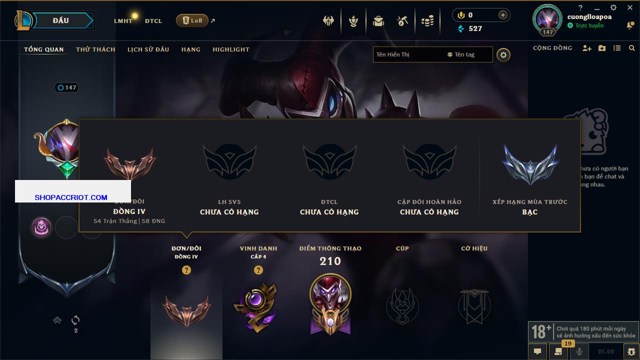Add RP with the plus button
This screenshot has height=360, width=640.
[x=503, y=15]
